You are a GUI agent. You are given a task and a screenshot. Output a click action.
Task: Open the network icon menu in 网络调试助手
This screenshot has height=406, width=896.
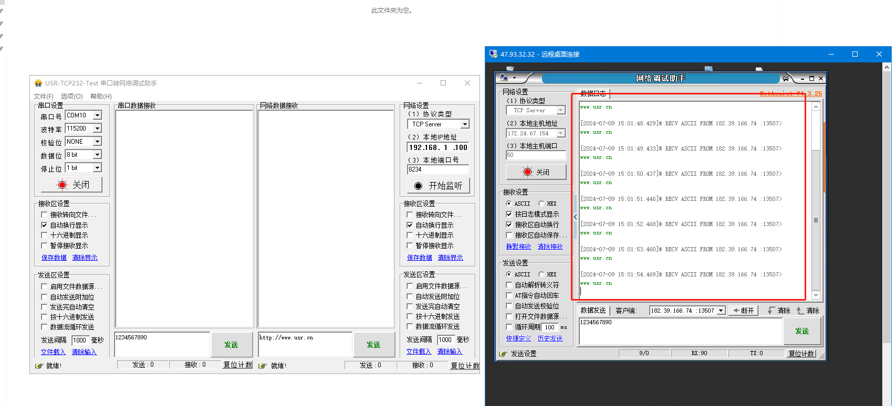pyautogui.click(x=505, y=78)
